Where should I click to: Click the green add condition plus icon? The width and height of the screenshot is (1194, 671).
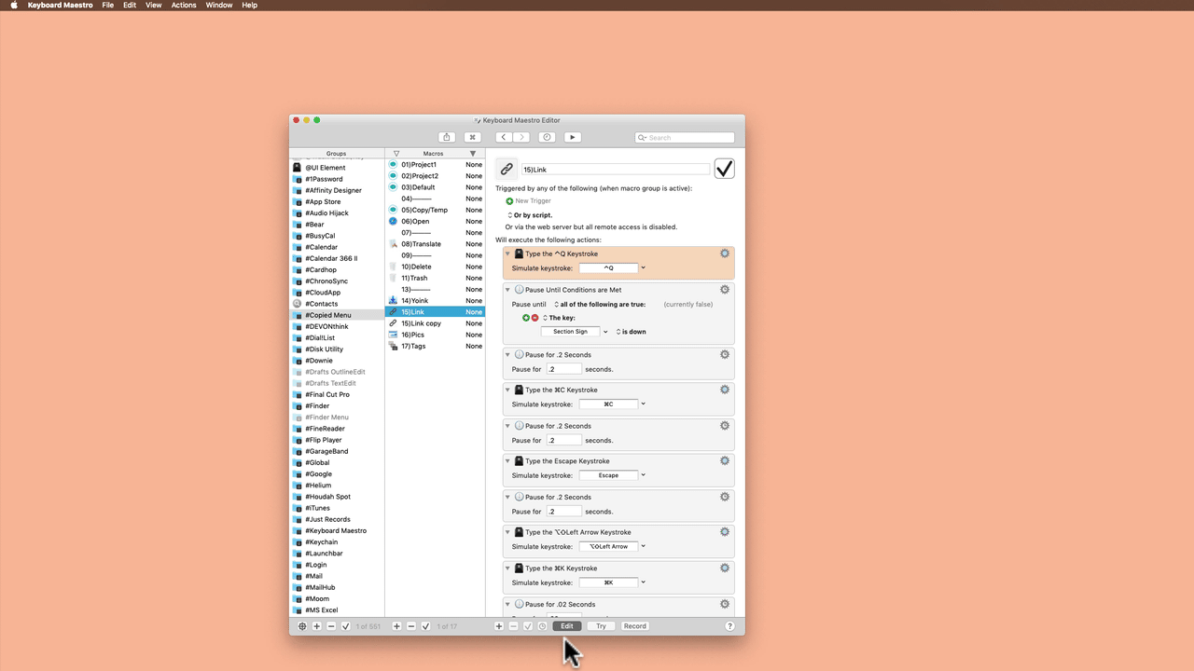(x=526, y=318)
